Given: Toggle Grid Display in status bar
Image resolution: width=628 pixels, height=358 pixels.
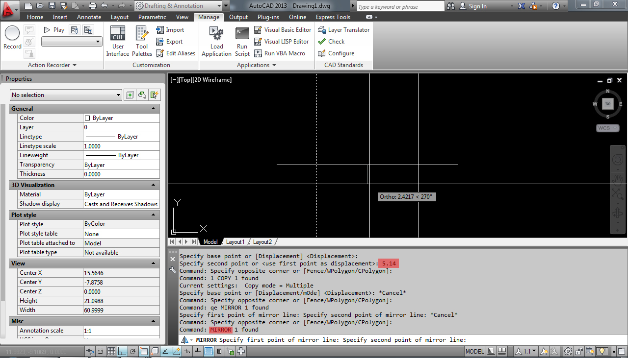Looking at the screenshot, I should coord(111,351).
